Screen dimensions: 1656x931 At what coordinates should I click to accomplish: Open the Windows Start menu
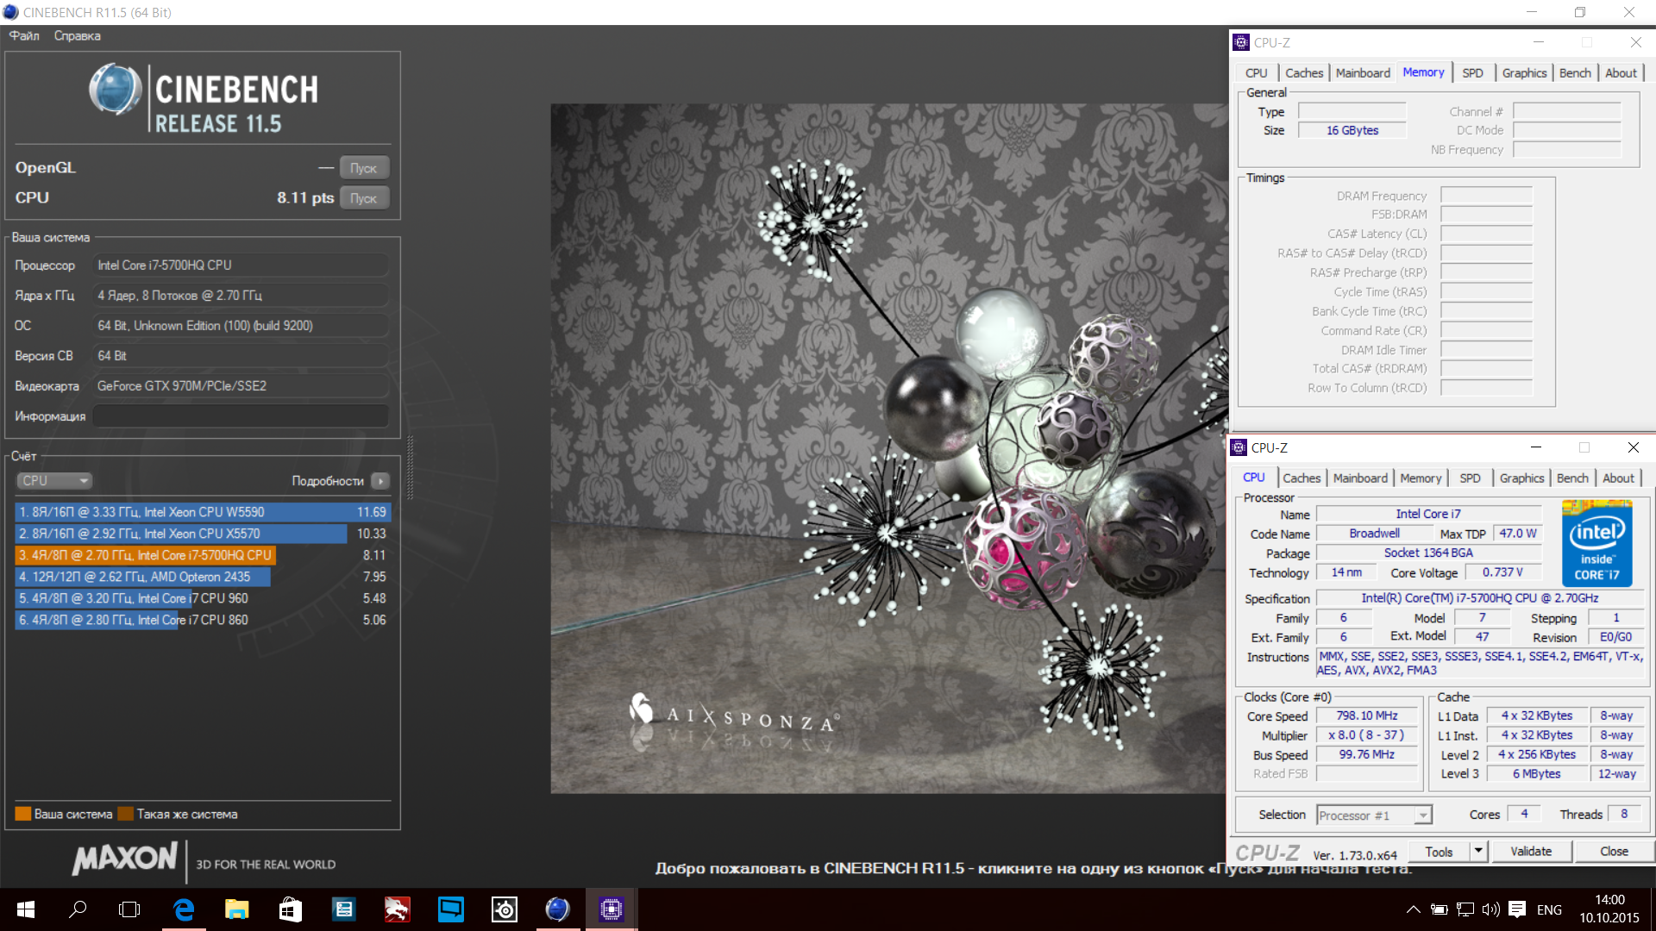click(x=26, y=909)
